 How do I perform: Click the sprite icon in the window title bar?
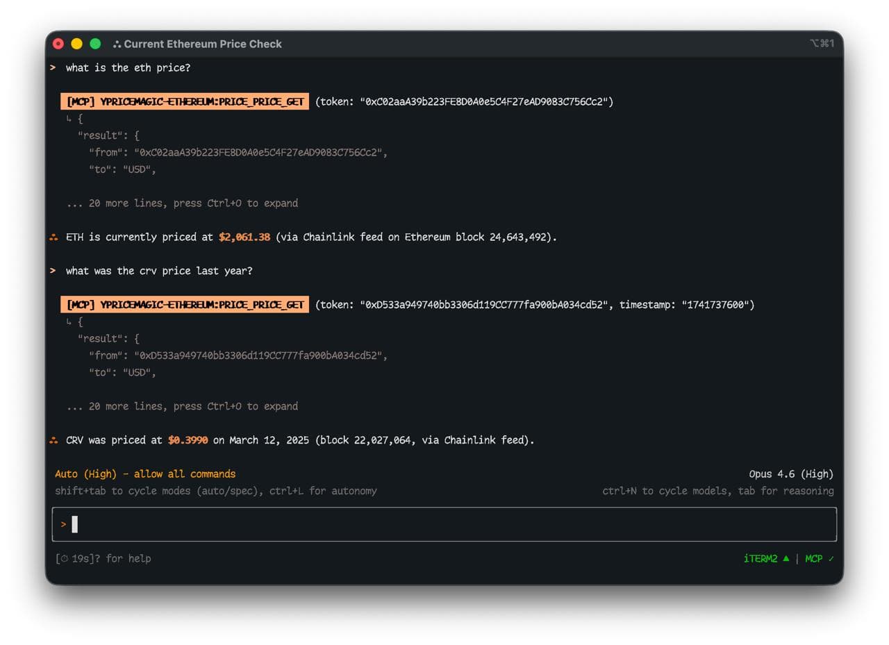[x=115, y=44]
